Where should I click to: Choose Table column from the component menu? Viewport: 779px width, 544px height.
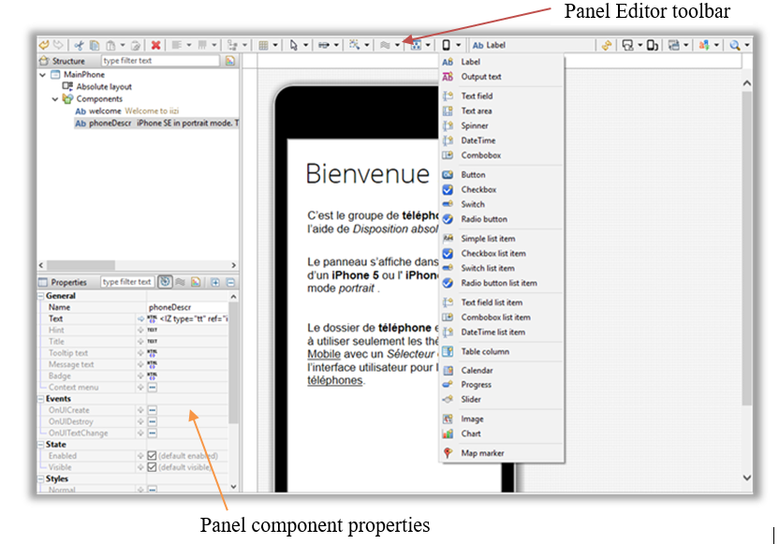(x=502, y=351)
